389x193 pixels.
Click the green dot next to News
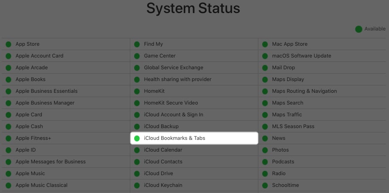click(x=265, y=138)
